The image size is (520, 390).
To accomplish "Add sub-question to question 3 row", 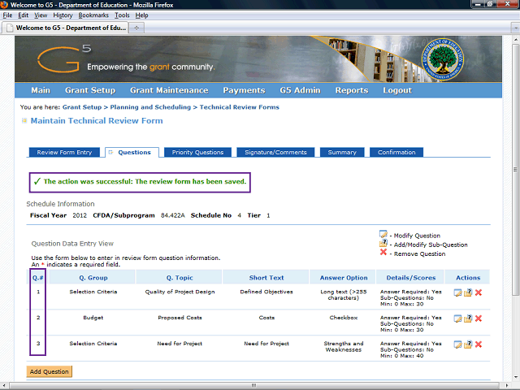I will coord(468,344).
